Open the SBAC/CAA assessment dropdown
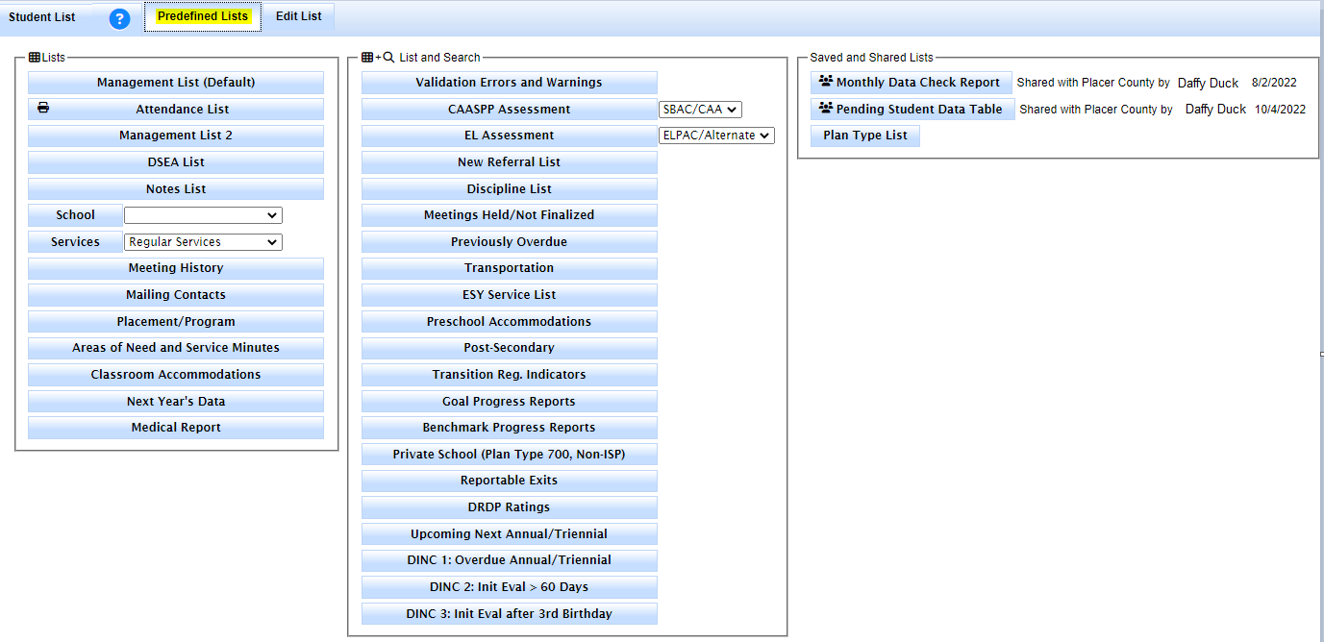Image resolution: width=1324 pixels, height=642 pixels. pos(700,109)
